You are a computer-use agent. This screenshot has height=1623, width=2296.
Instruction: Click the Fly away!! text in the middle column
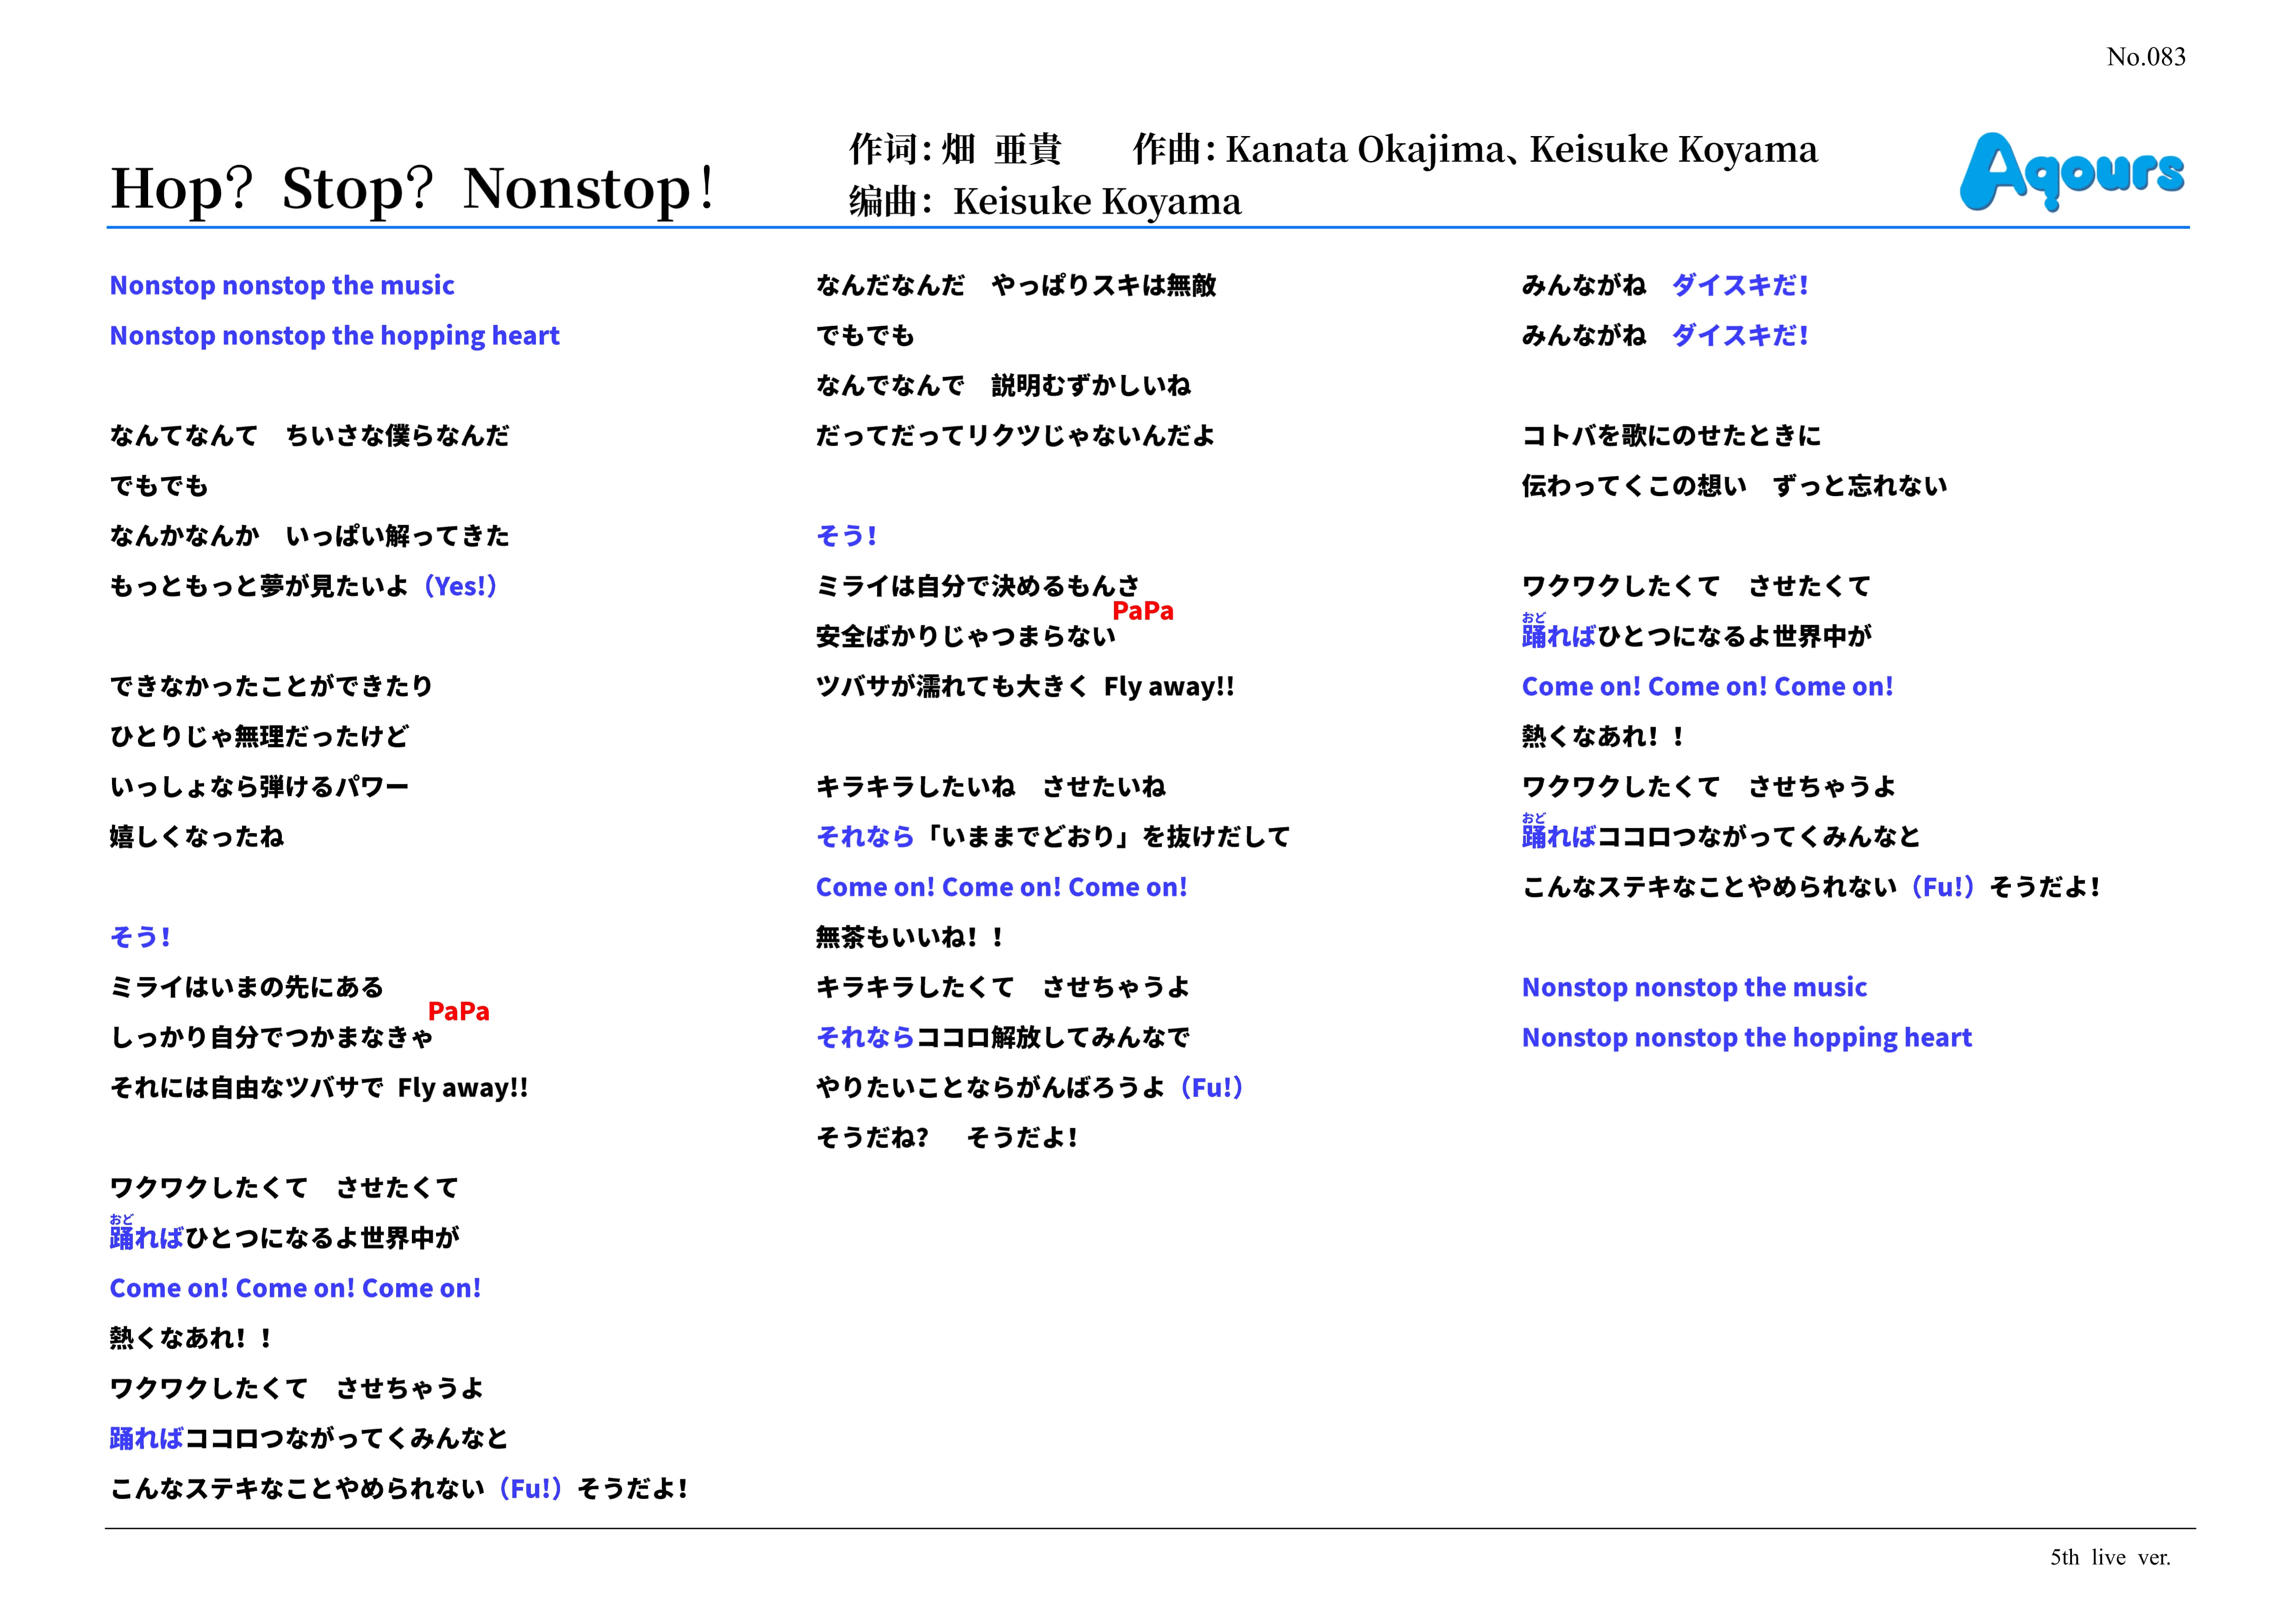(1168, 687)
